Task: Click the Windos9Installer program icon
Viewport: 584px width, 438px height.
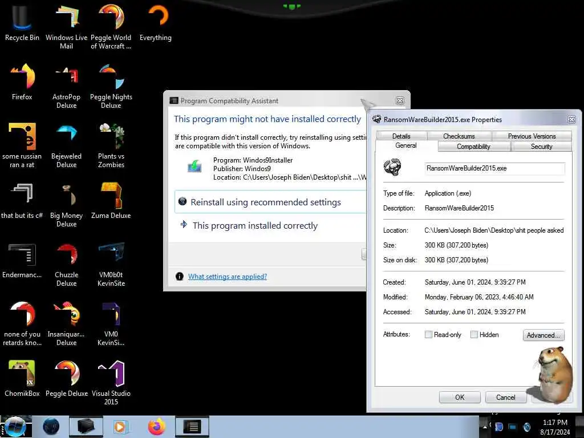Action: pyautogui.click(x=194, y=166)
